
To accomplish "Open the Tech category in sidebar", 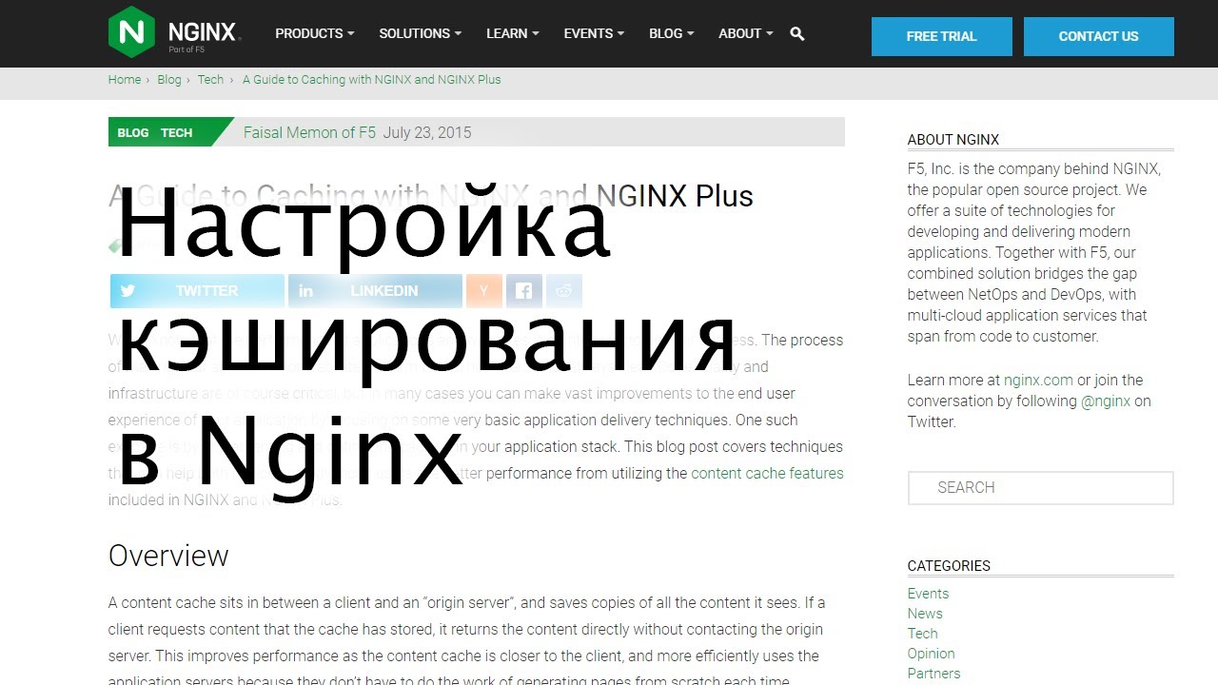I will (x=922, y=634).
